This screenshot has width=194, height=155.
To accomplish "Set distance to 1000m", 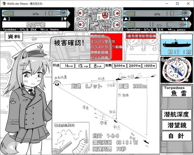I will tap(149, 66).
